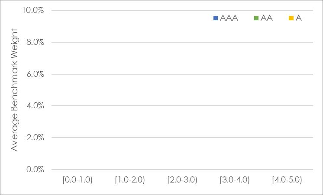
Task: Click the blue AAA legend swatch
Action: coord(216,18)
